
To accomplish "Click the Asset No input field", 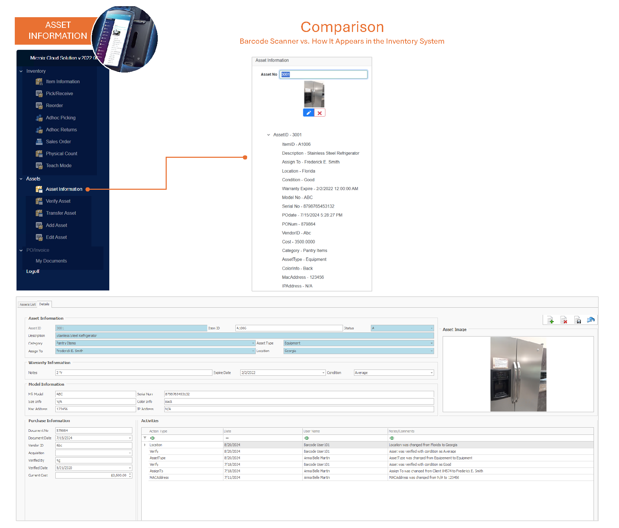I will 323,75.
